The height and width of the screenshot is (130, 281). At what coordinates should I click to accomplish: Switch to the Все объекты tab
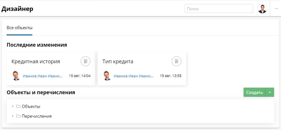tap(19, 28)
